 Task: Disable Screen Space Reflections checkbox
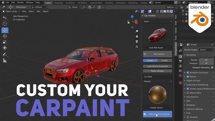click(188, 89)
